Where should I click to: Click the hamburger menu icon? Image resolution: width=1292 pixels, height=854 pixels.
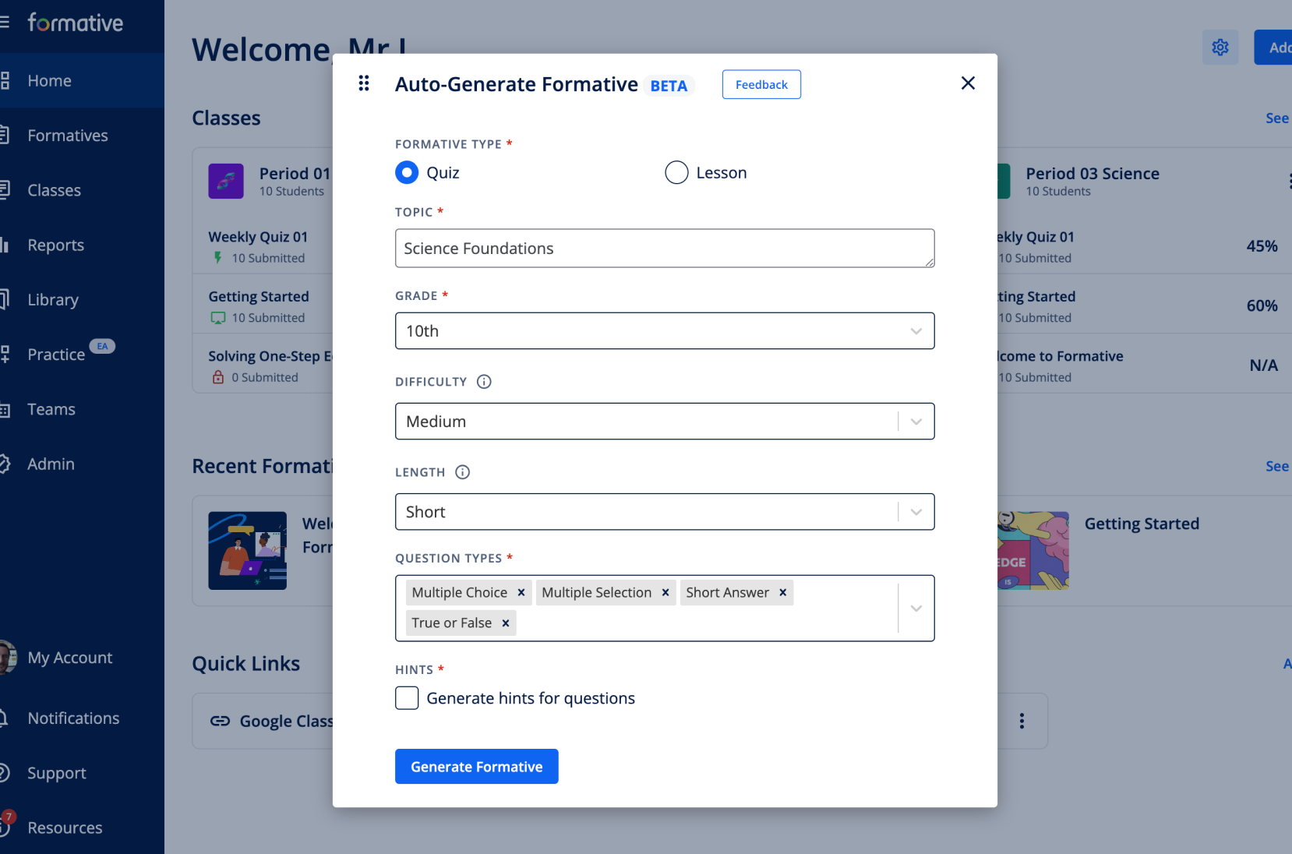coord(5,23)
